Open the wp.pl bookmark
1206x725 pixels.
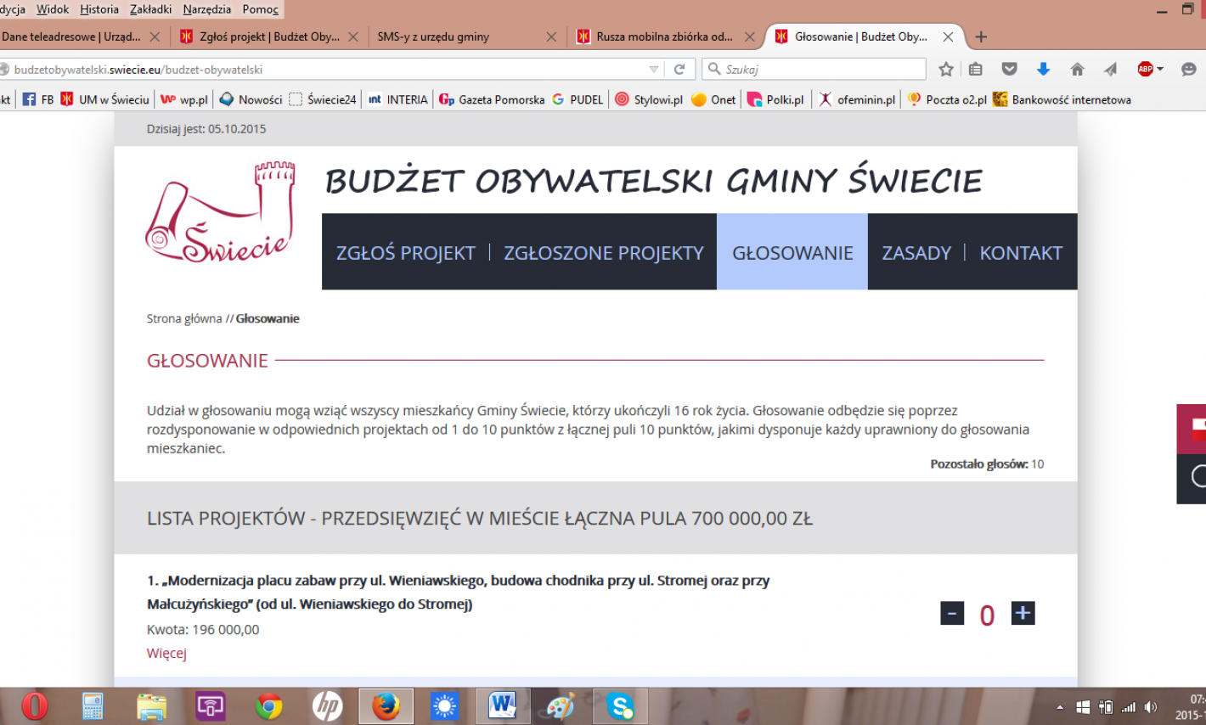[184, 99]
